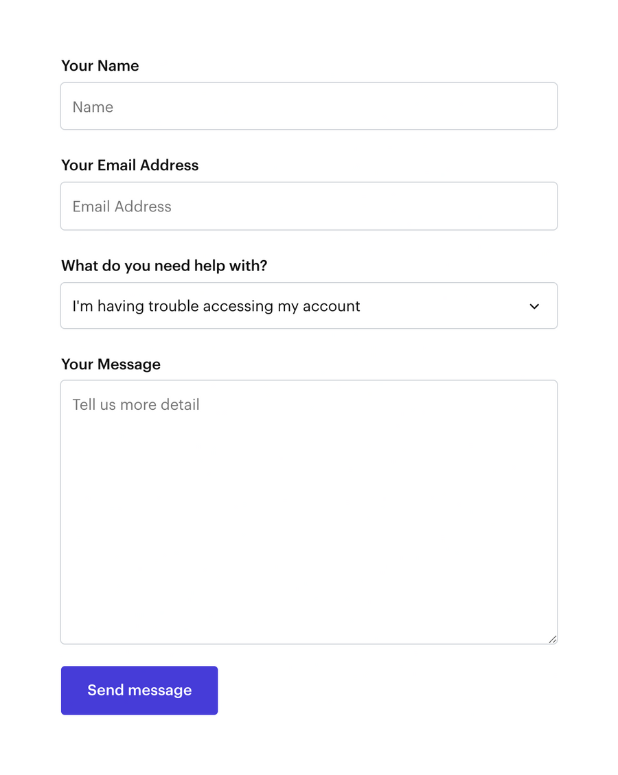Click the "Send message" button text
This screenshot has height=775, width=618.
click(139, 690)
